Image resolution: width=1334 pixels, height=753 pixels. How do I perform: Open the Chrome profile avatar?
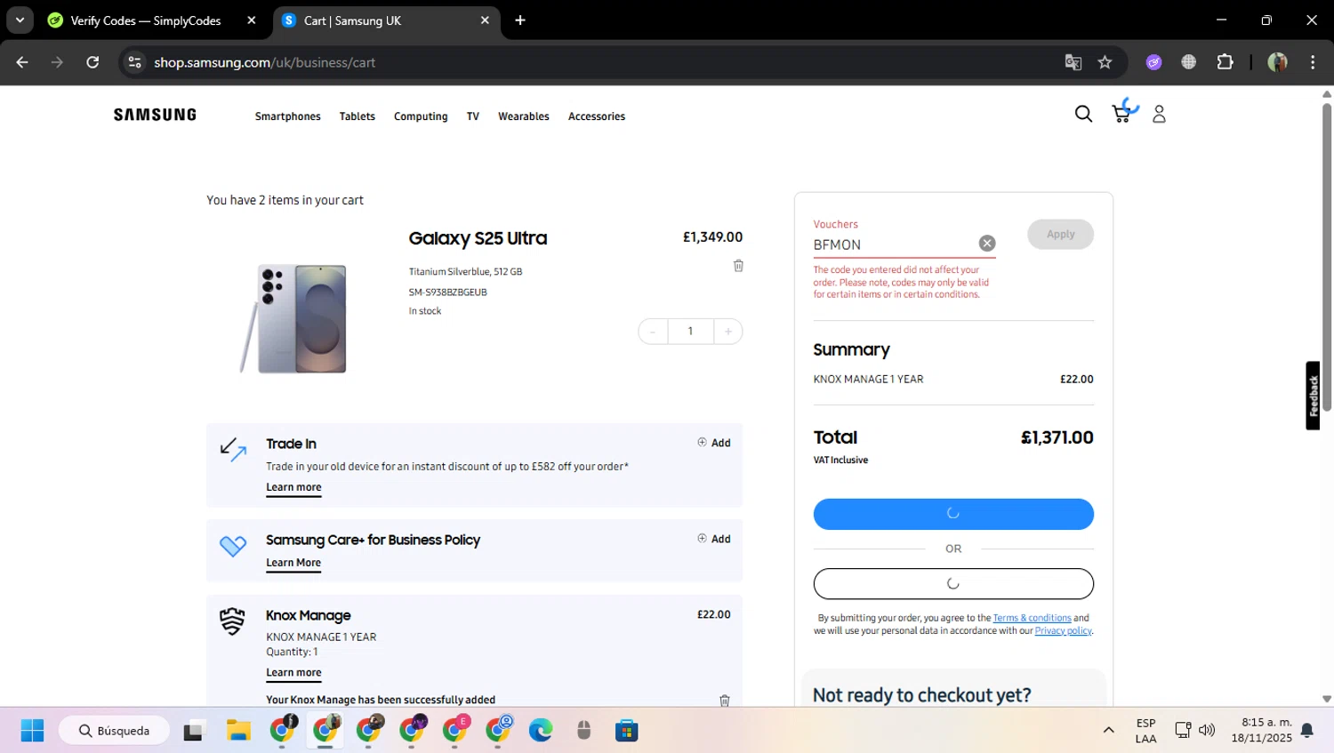pos(1277,62)
